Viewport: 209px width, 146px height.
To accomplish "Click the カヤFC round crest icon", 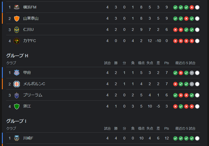I will (x=17, y=41).
